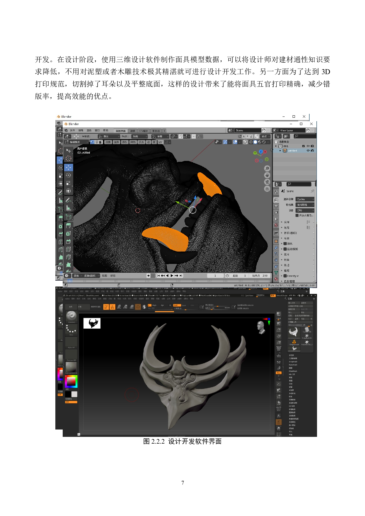Toggle visibility eye of untitled object

pos(308,151)
